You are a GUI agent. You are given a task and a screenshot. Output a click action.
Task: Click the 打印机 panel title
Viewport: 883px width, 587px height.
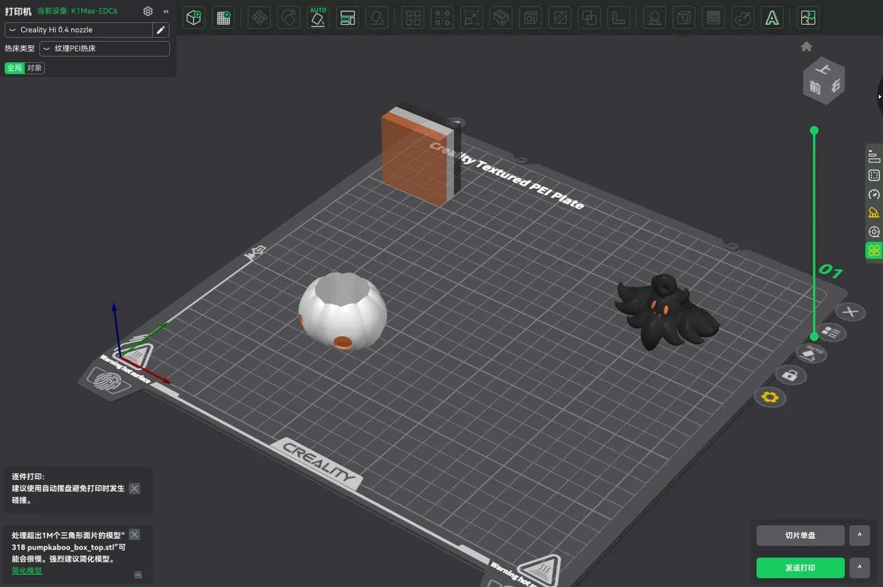coord(18,11)
